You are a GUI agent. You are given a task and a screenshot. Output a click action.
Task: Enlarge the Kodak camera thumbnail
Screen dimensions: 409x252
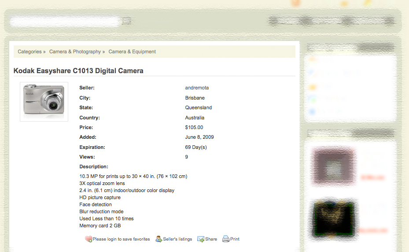(44, 102)
